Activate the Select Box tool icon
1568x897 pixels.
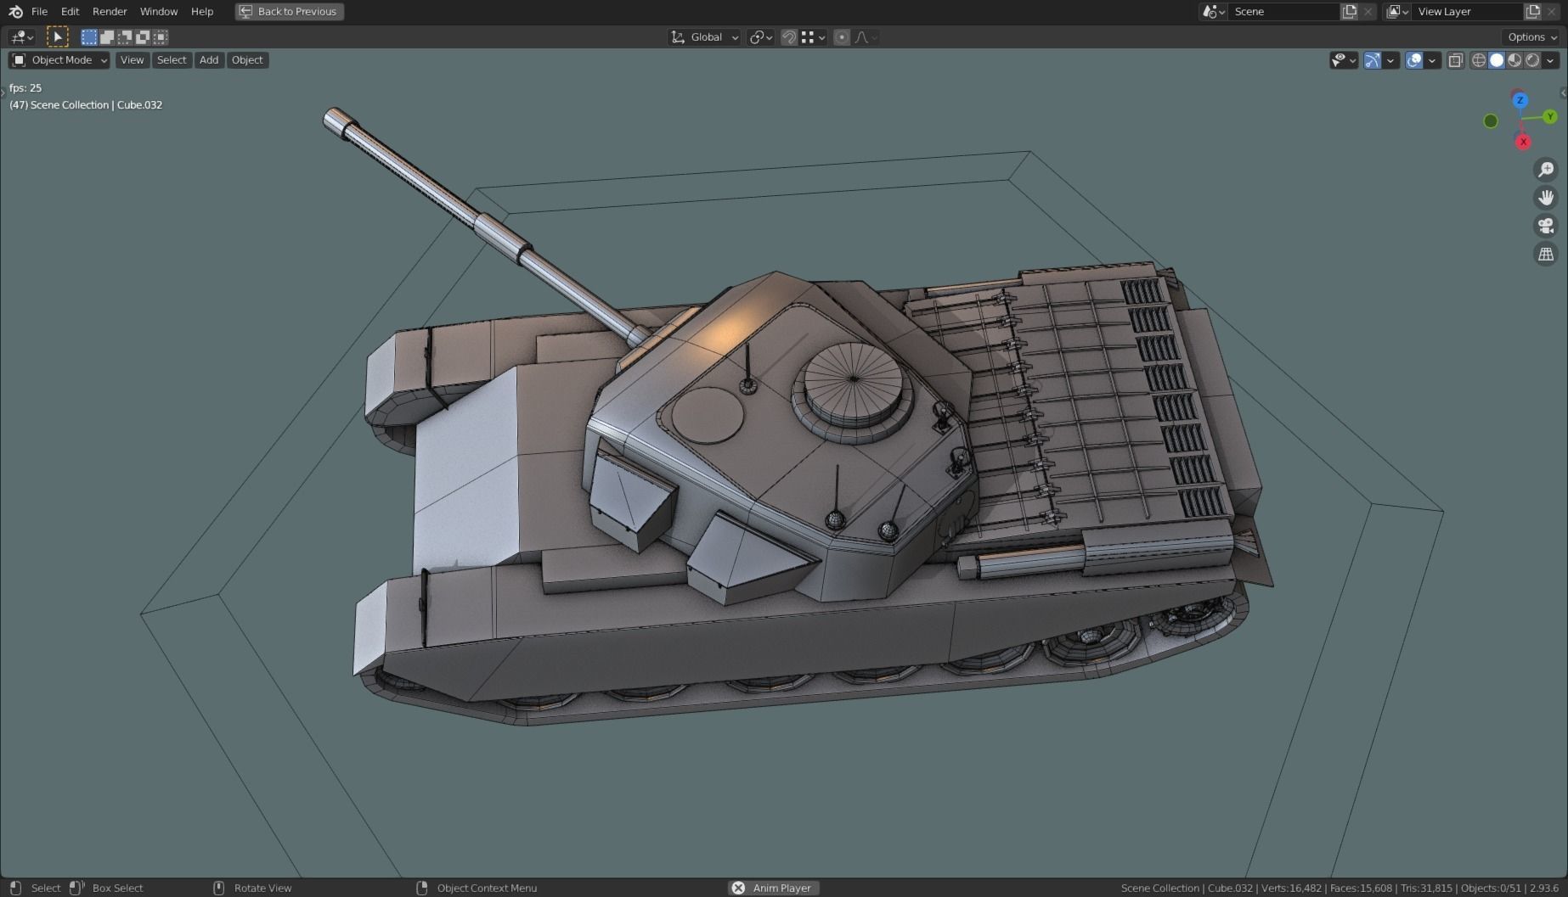pyautogui.click(x=57, y=36)
